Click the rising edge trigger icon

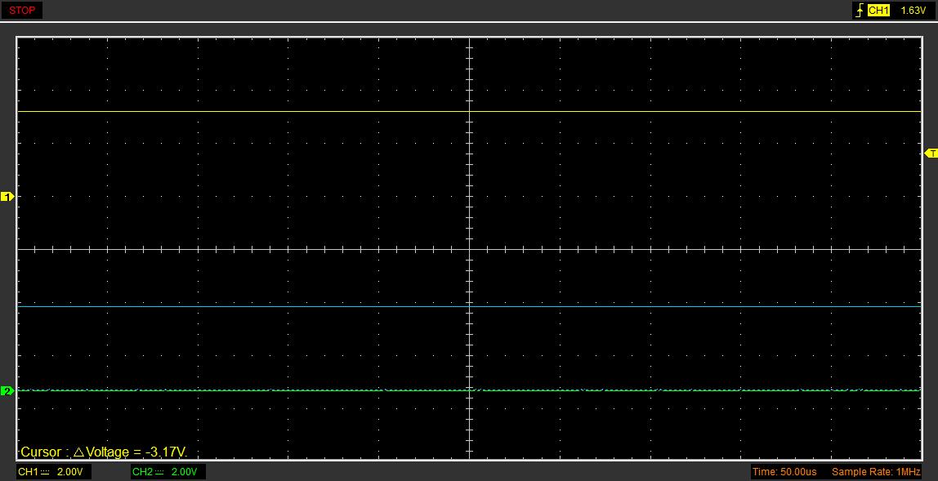859,11
